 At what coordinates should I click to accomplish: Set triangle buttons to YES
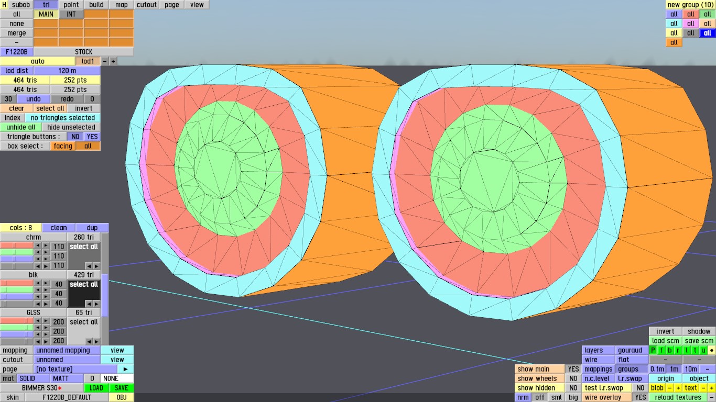point(92,137)
